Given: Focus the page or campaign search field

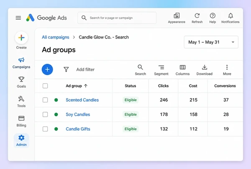Looking at the screenshot, I should [x=117, y=18].
